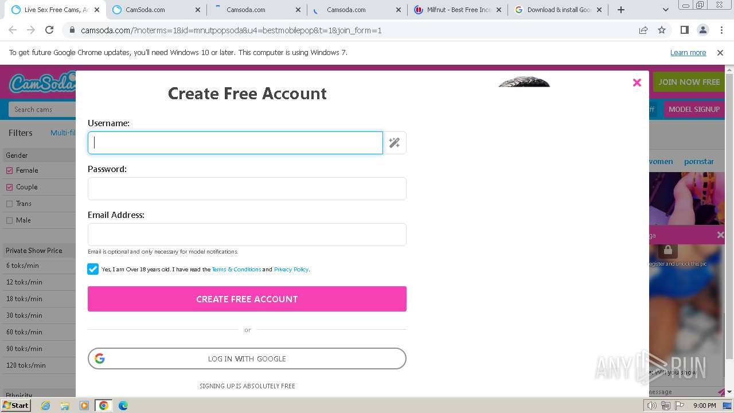Click the share page icon in address bar
This screenshot has height=413, width=734.
point(643,30)
